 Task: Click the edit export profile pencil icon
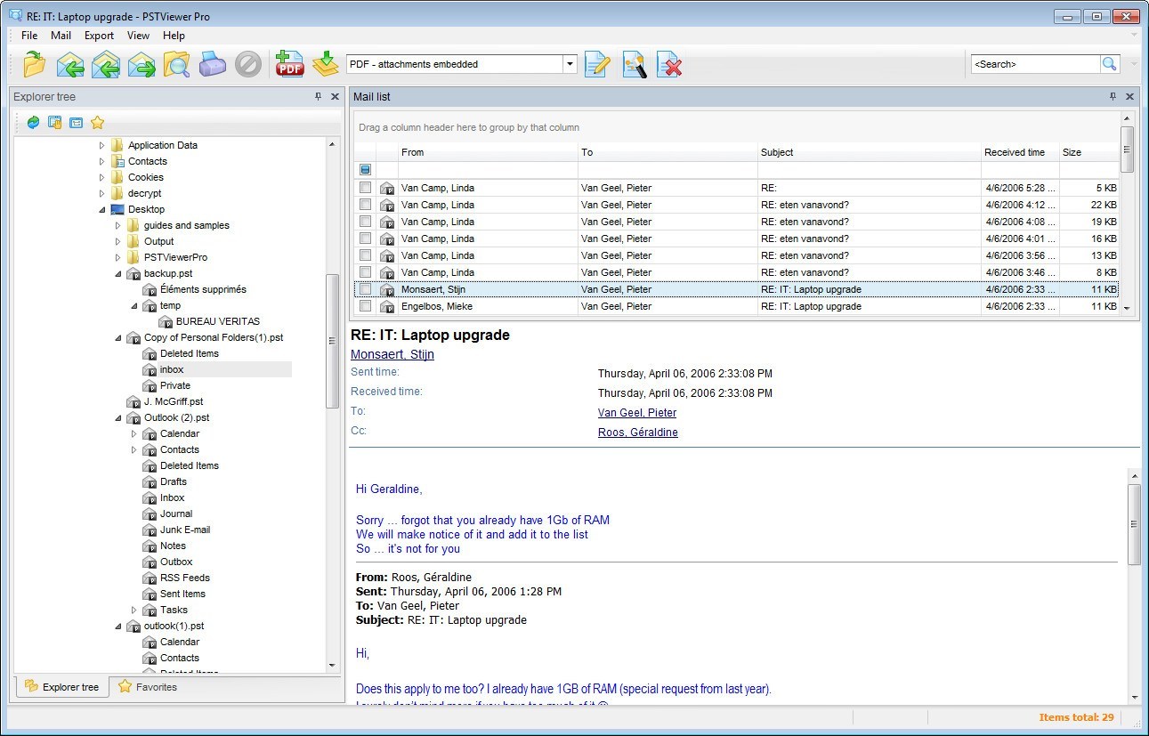tap(597, 64)
